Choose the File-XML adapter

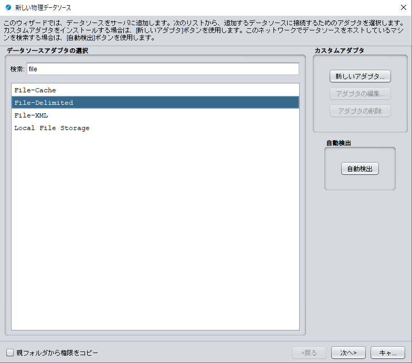tap(155, 115)
